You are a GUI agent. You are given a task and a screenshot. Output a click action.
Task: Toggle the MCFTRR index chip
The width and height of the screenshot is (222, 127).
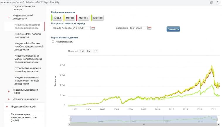pyautogui.click(x=98, y=18)
